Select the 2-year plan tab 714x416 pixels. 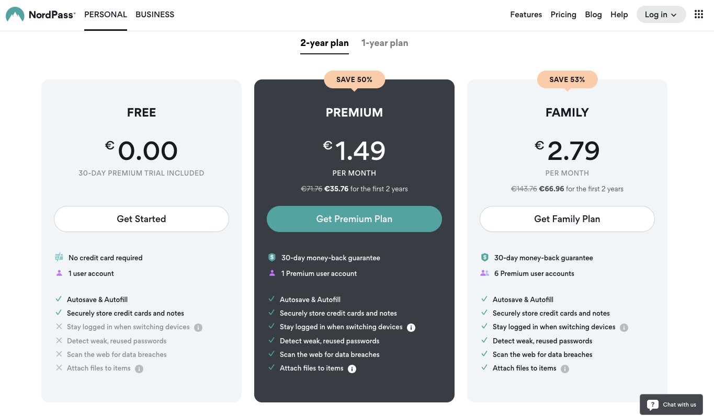coord(324,43)
